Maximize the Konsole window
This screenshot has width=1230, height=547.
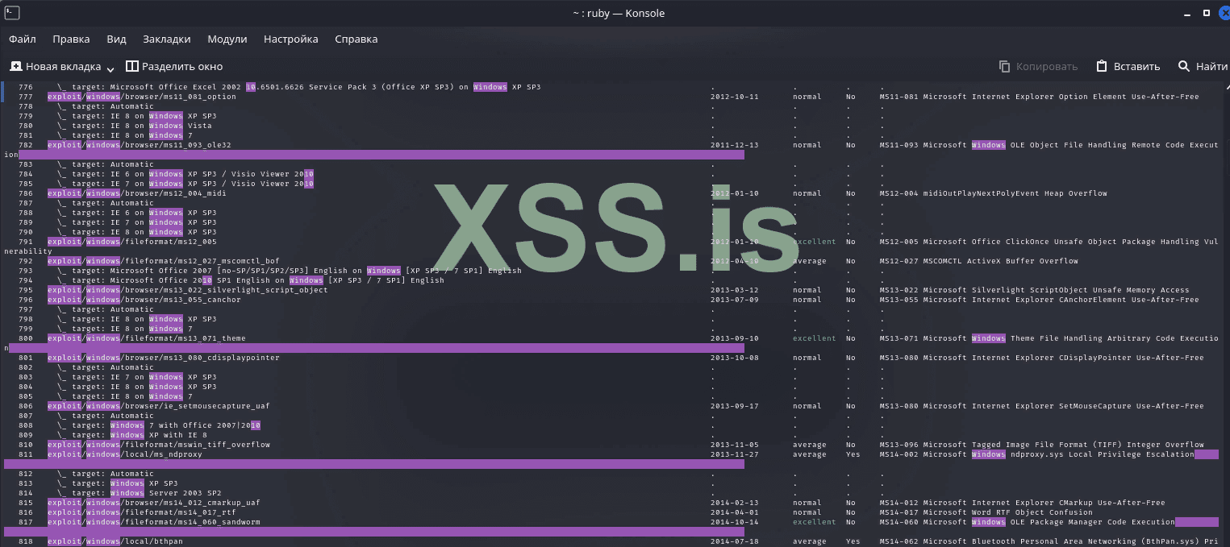[1207, 13]
